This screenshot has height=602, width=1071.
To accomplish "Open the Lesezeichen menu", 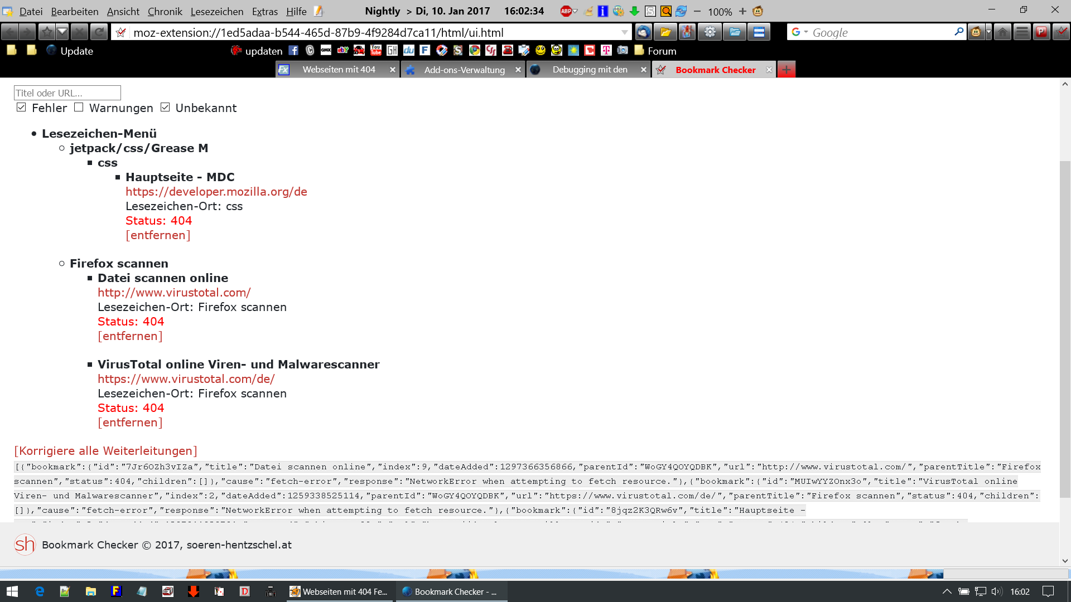I will (x=216, y=11).
